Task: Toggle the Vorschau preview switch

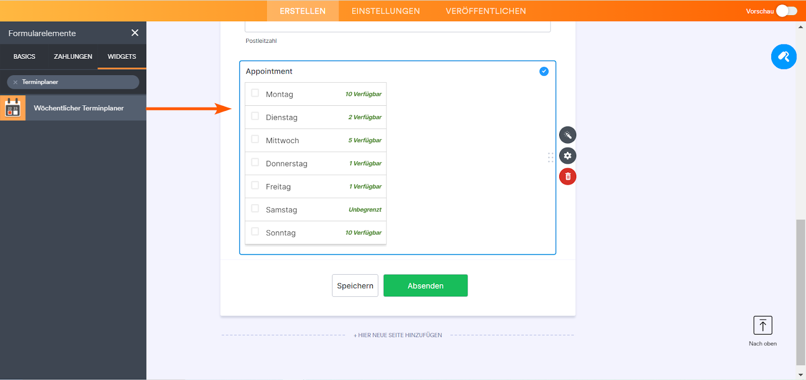Action: [786, 11]
